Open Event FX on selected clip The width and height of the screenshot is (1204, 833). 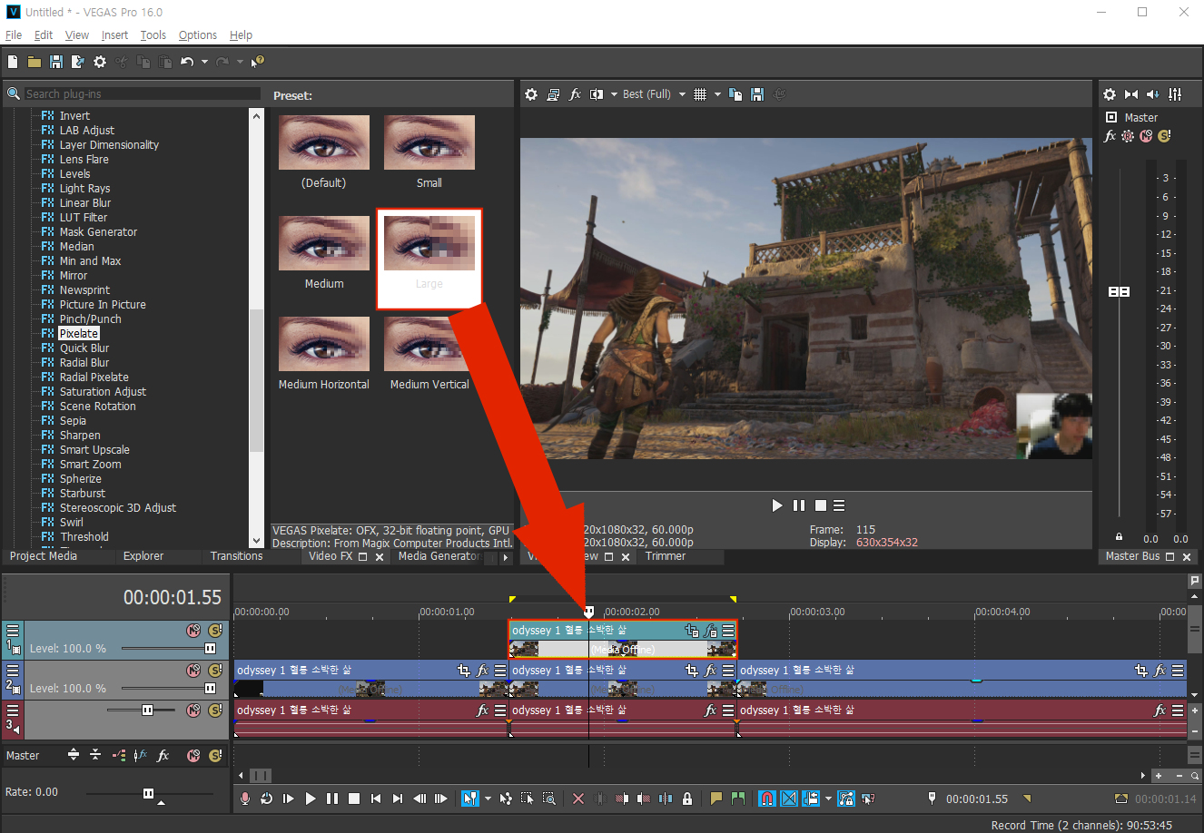[711, 630]
